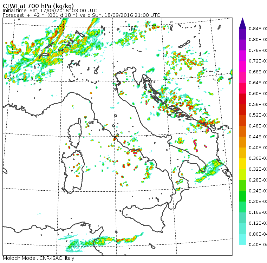Click the 0.72E-03 legend label
The width and height of the screenshot is (267, 263).
(x=258, y=61)
